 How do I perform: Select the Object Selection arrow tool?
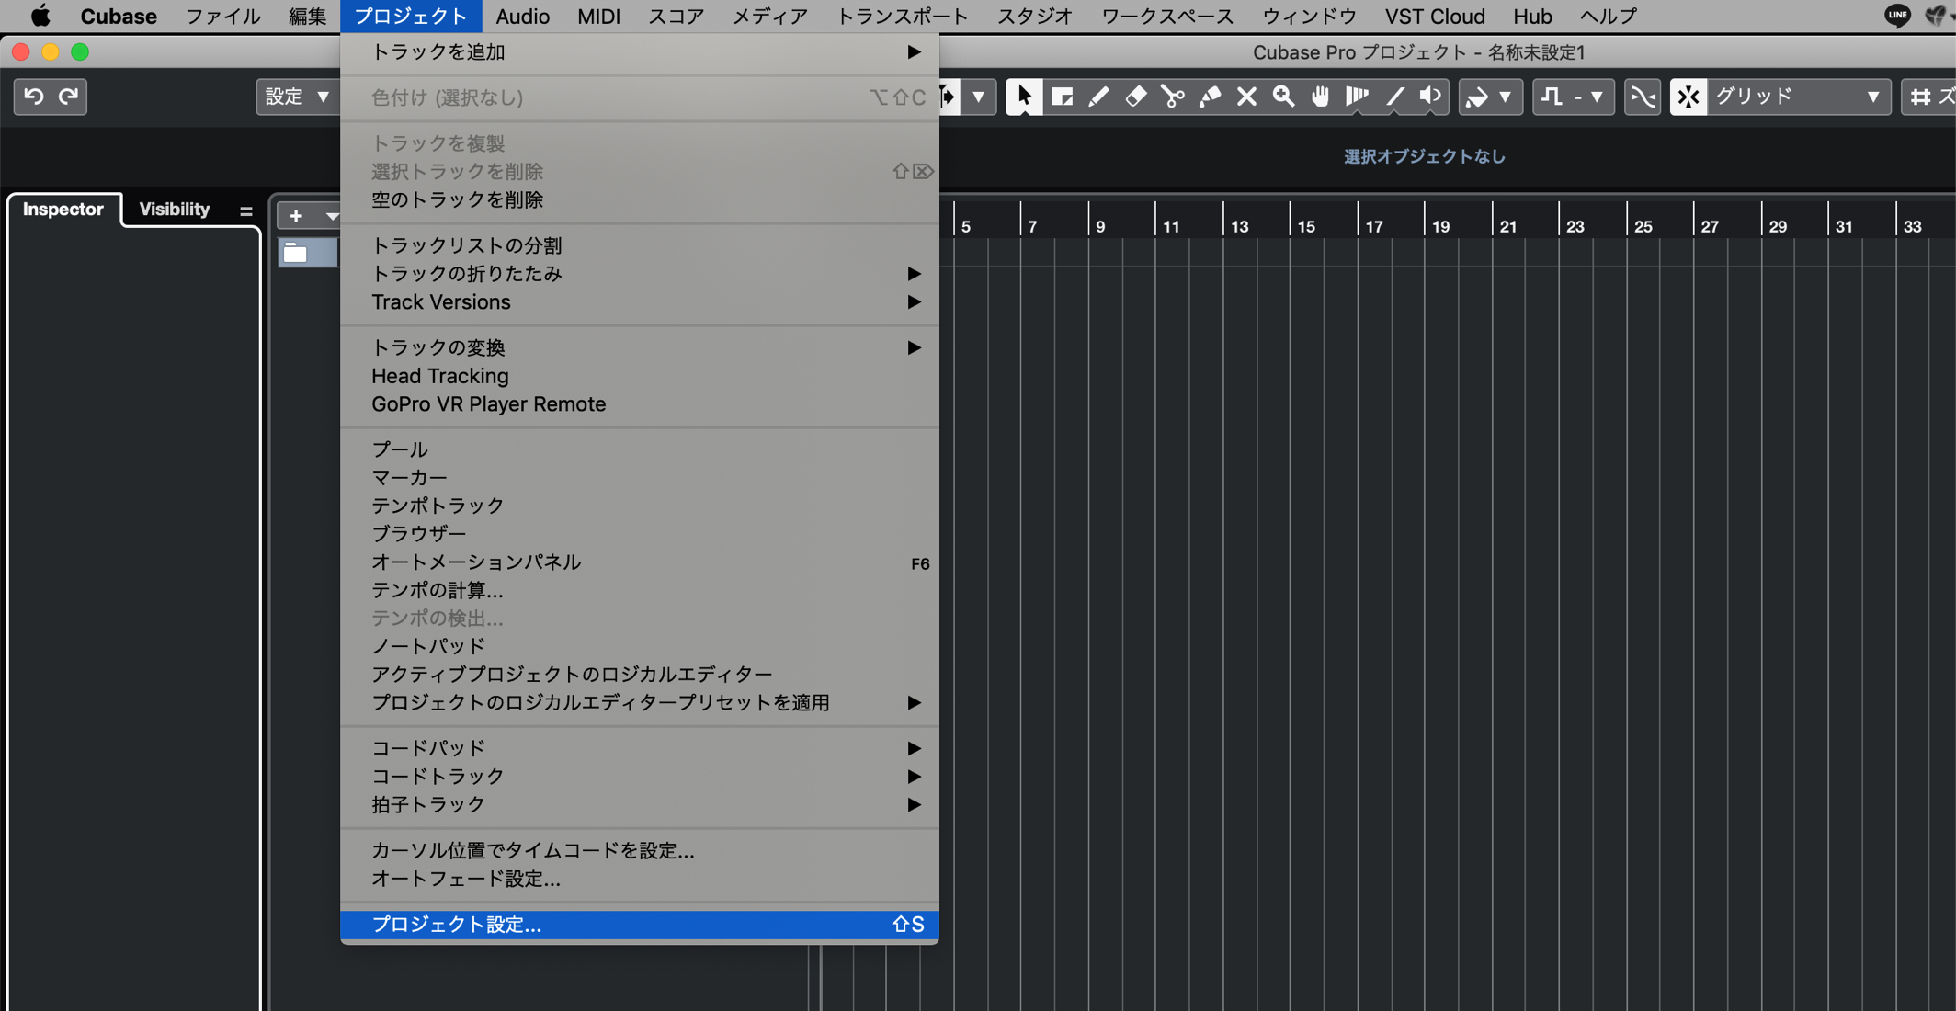point(1024,97)
